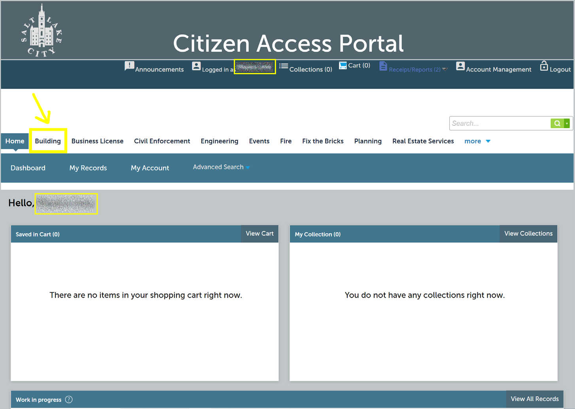
Task: Open the Announcements link
Action: 159,70
